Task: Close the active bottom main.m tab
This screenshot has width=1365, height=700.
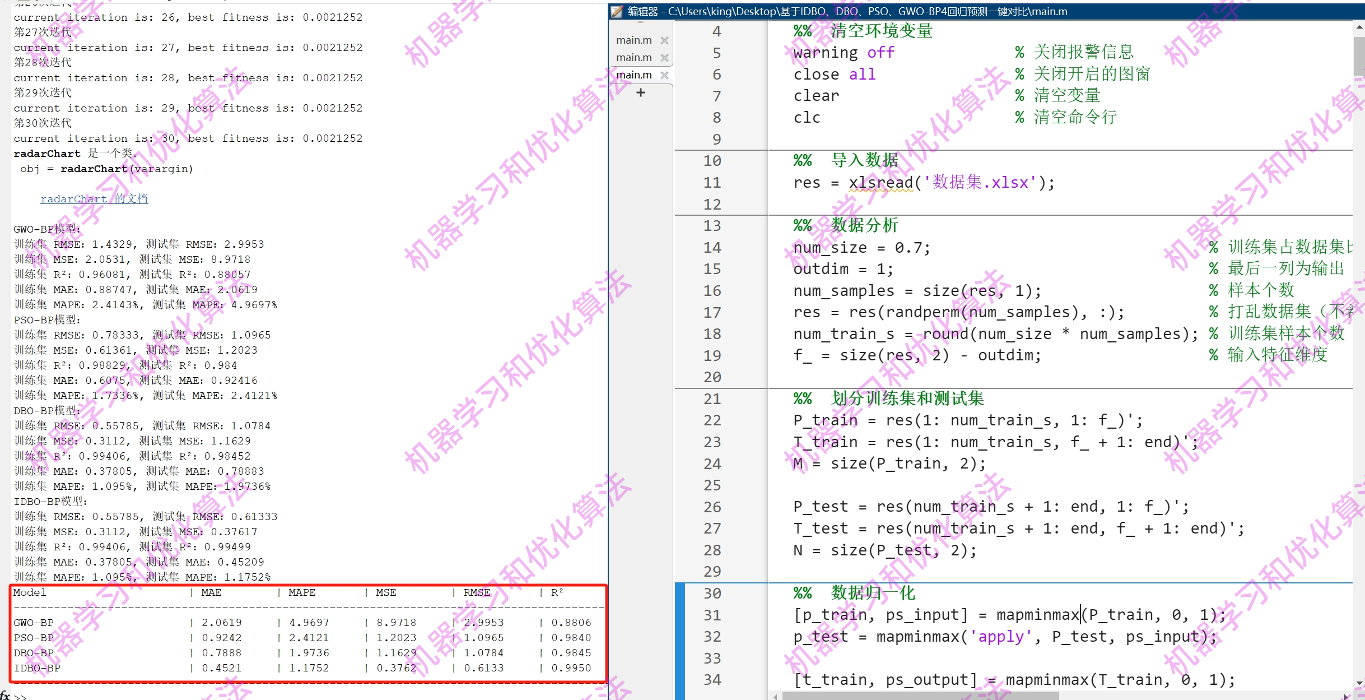Action: [x=664, y=75]
